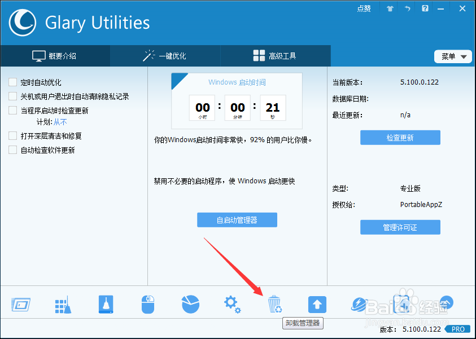The width and height of the screenshot is (476, 339).
Task: Open the planet-with-lightning browser assistant icon
Action: (x=359, y=305)
